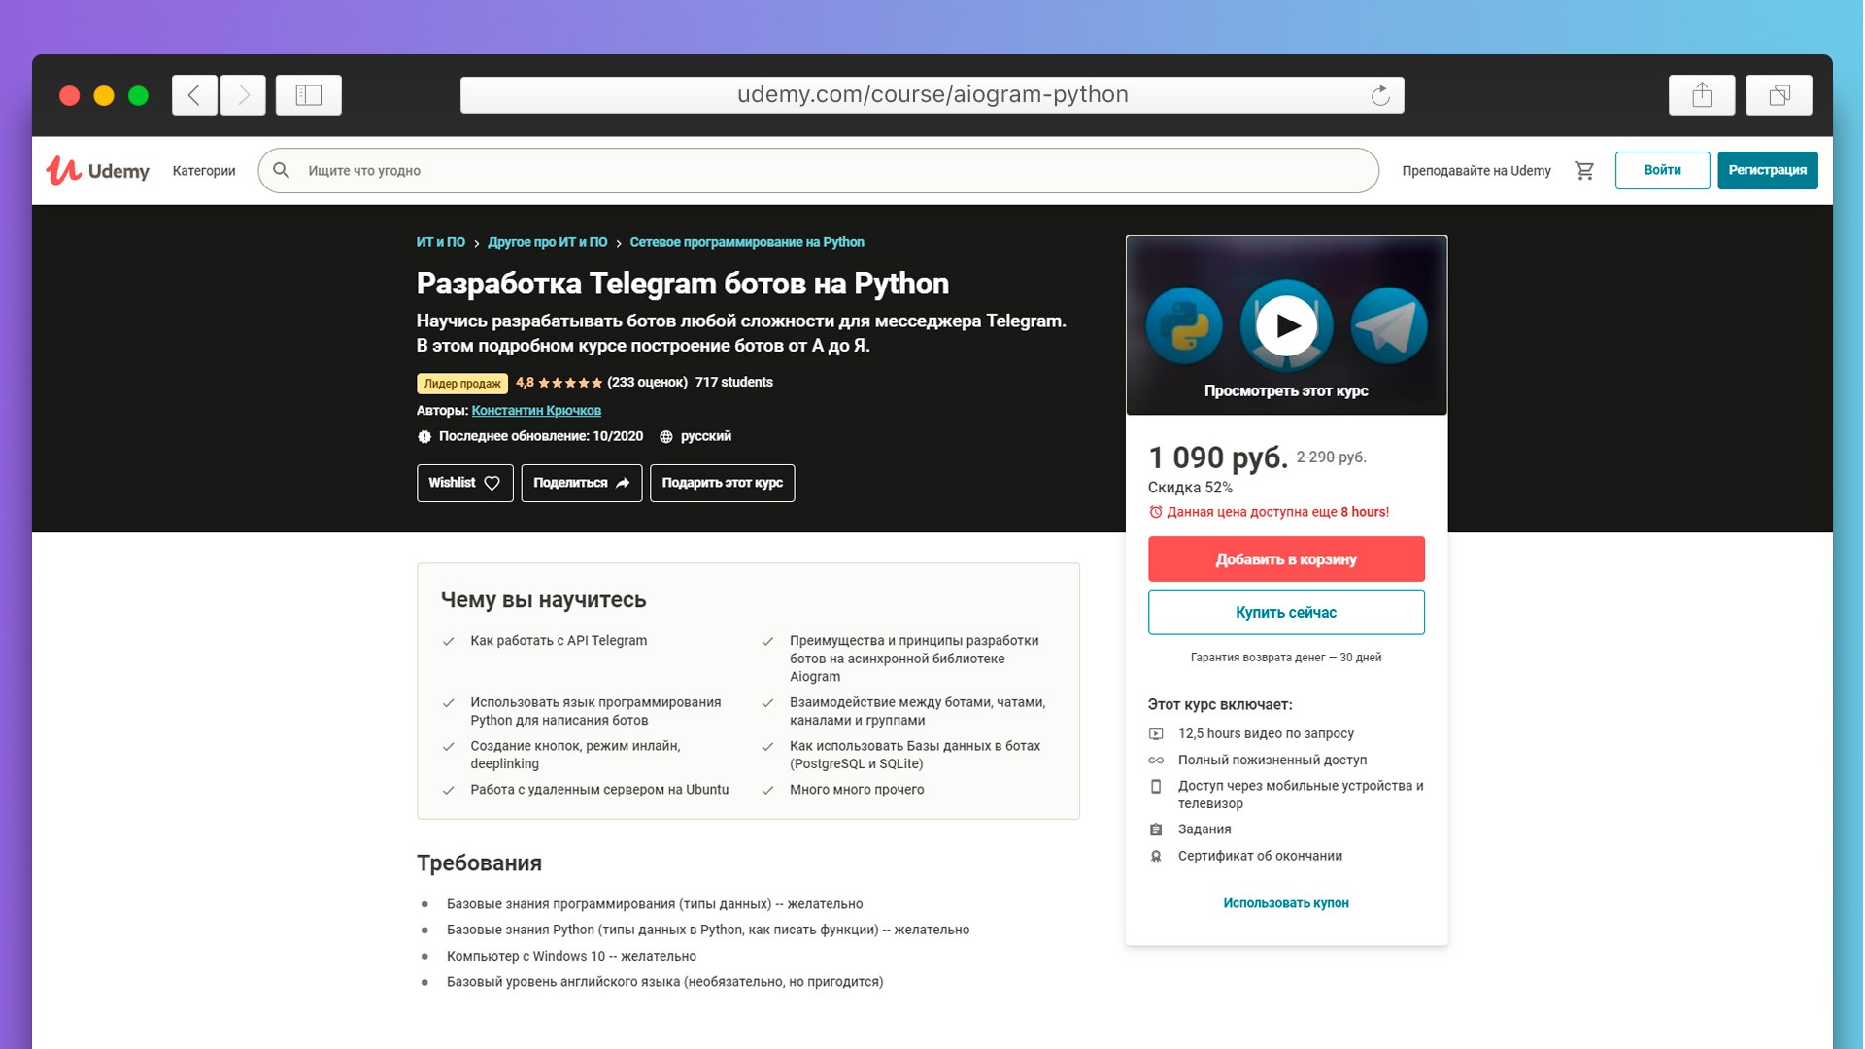Add course to Wishlist with heart
Viewport: 1865px width, 1049px height.
(465, 483)
